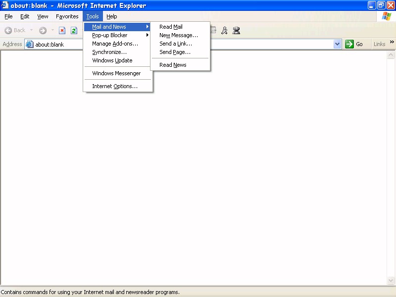Open the Help menu
Viewport: 396px width, 297px height.
(x=112, y=16)
